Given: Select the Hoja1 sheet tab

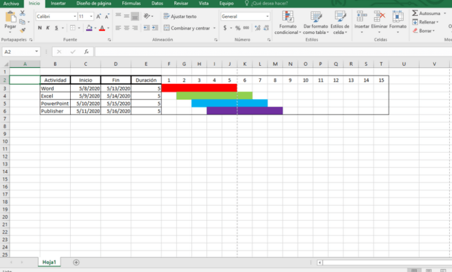Looking at the screenshot, I should (x=49, y=262).
